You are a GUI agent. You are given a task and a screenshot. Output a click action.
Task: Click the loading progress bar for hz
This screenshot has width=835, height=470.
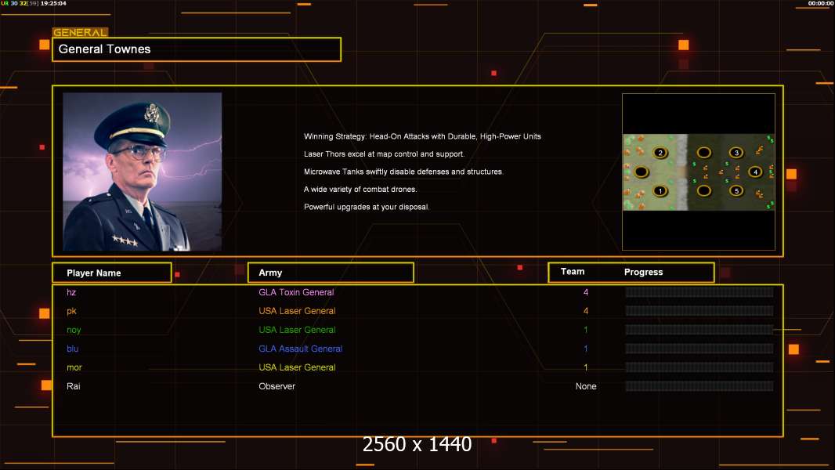[x=699, y=292]
